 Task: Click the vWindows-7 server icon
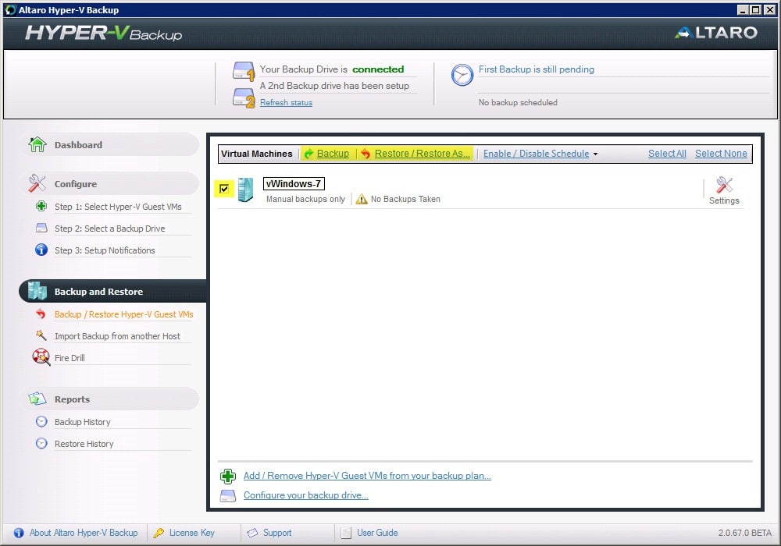click(245, 190)
